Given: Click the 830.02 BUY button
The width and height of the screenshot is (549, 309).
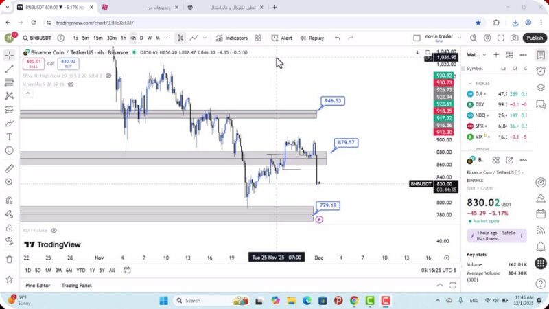Looking at the screenshot, I should (x=68, y=64).
